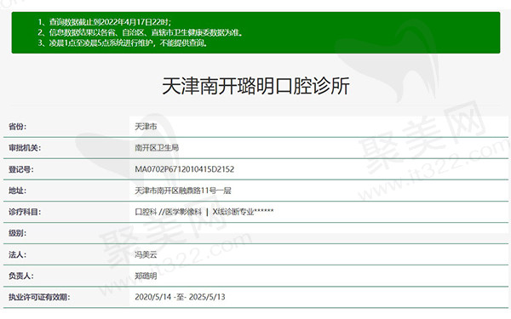This screenshot has width=511, height=319.
Task: Click the 登记号 label
Action: pos(21,169)
